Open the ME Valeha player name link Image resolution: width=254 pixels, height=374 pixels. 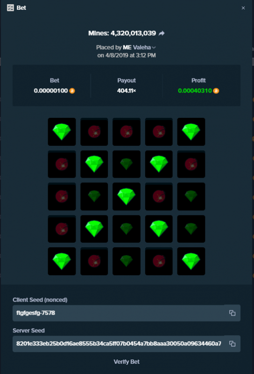click(137, 48)
